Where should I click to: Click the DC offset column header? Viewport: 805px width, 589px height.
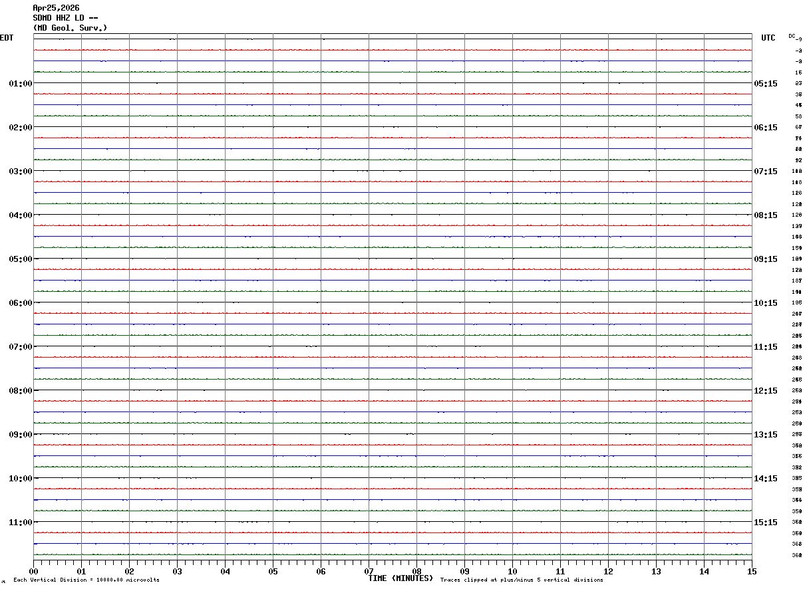792,36
